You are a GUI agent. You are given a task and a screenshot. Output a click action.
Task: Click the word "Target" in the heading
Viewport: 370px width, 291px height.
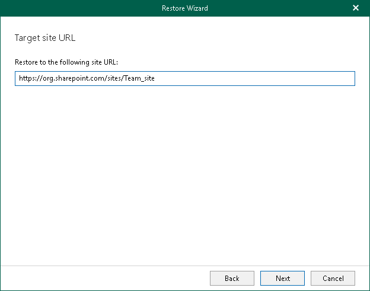point(27,38)
